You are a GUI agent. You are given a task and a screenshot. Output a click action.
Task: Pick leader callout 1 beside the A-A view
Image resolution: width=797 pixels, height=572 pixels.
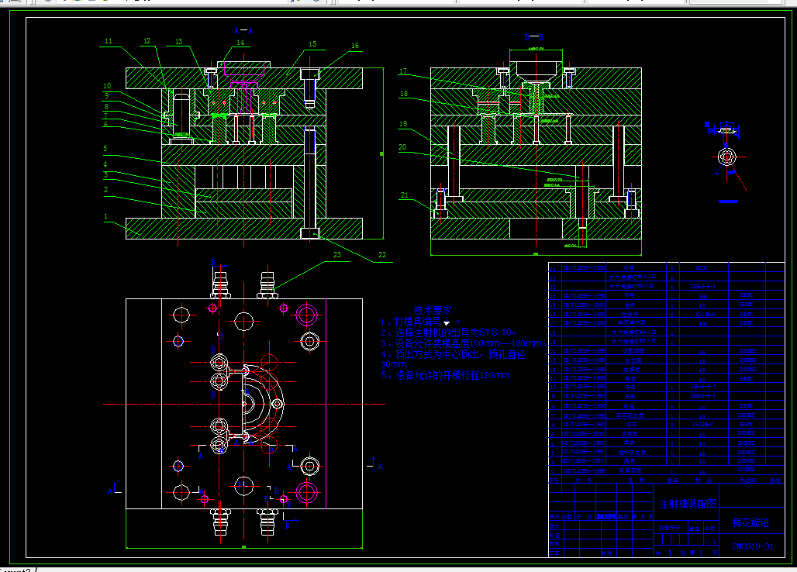tap(105, 216)
